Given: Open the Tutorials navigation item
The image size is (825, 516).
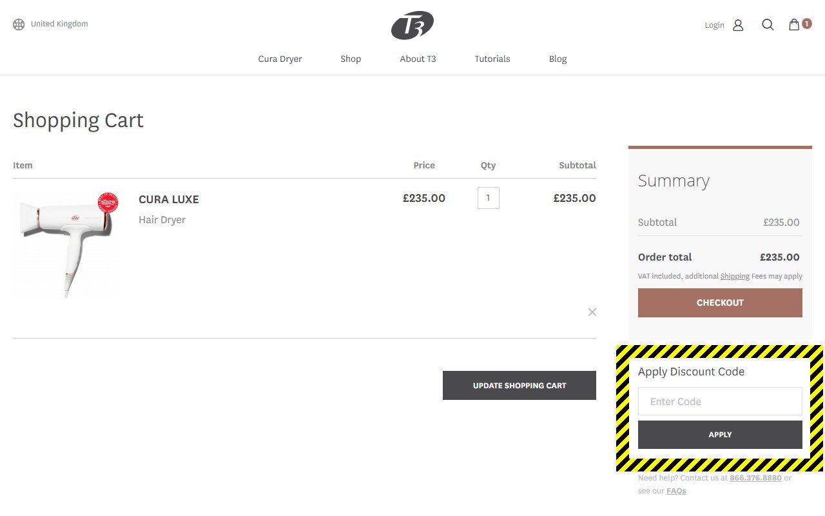Looking at the screenshot, I should click(492, 59).
